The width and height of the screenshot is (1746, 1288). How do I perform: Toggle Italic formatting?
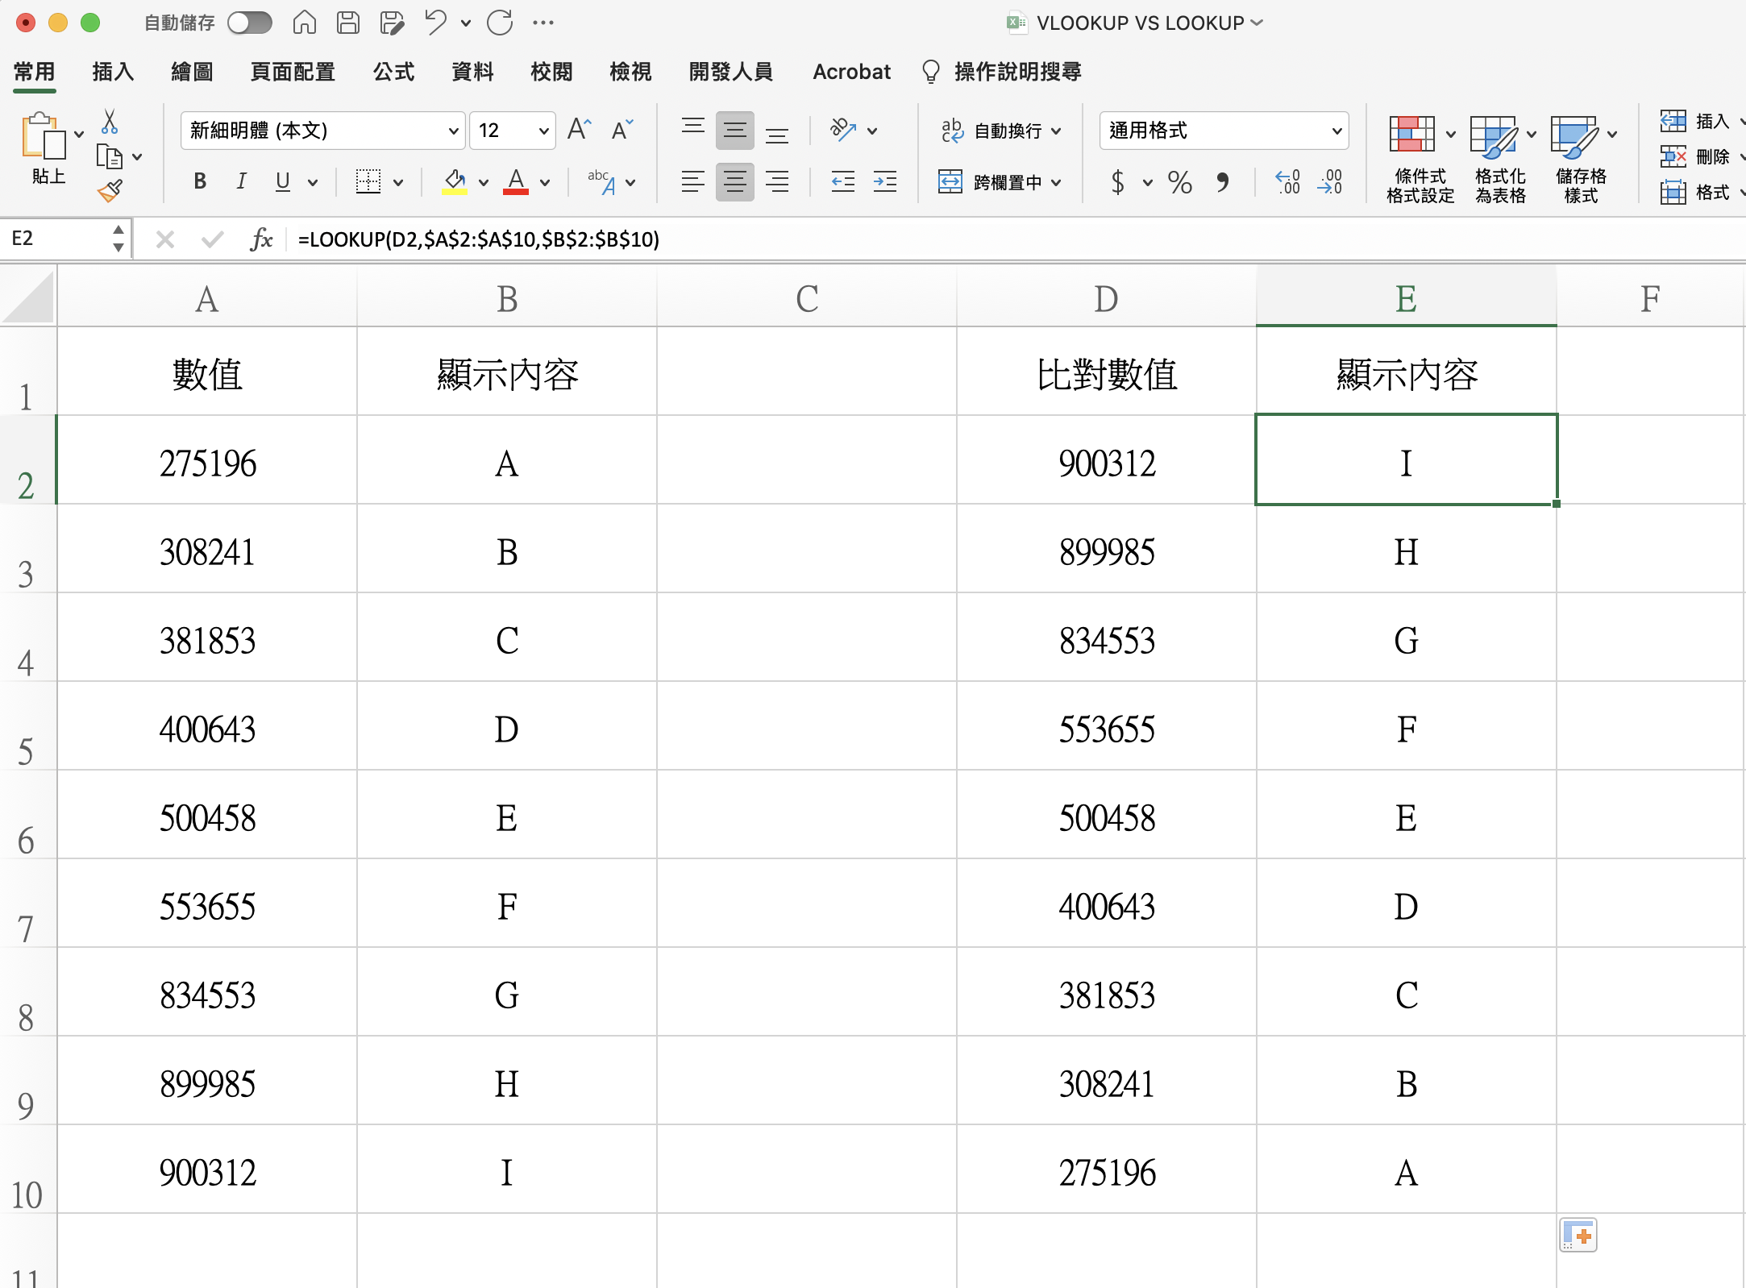pos(240,182)
